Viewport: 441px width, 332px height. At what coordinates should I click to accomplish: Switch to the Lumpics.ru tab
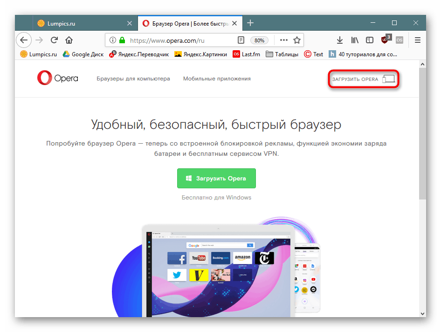(85, 23)
